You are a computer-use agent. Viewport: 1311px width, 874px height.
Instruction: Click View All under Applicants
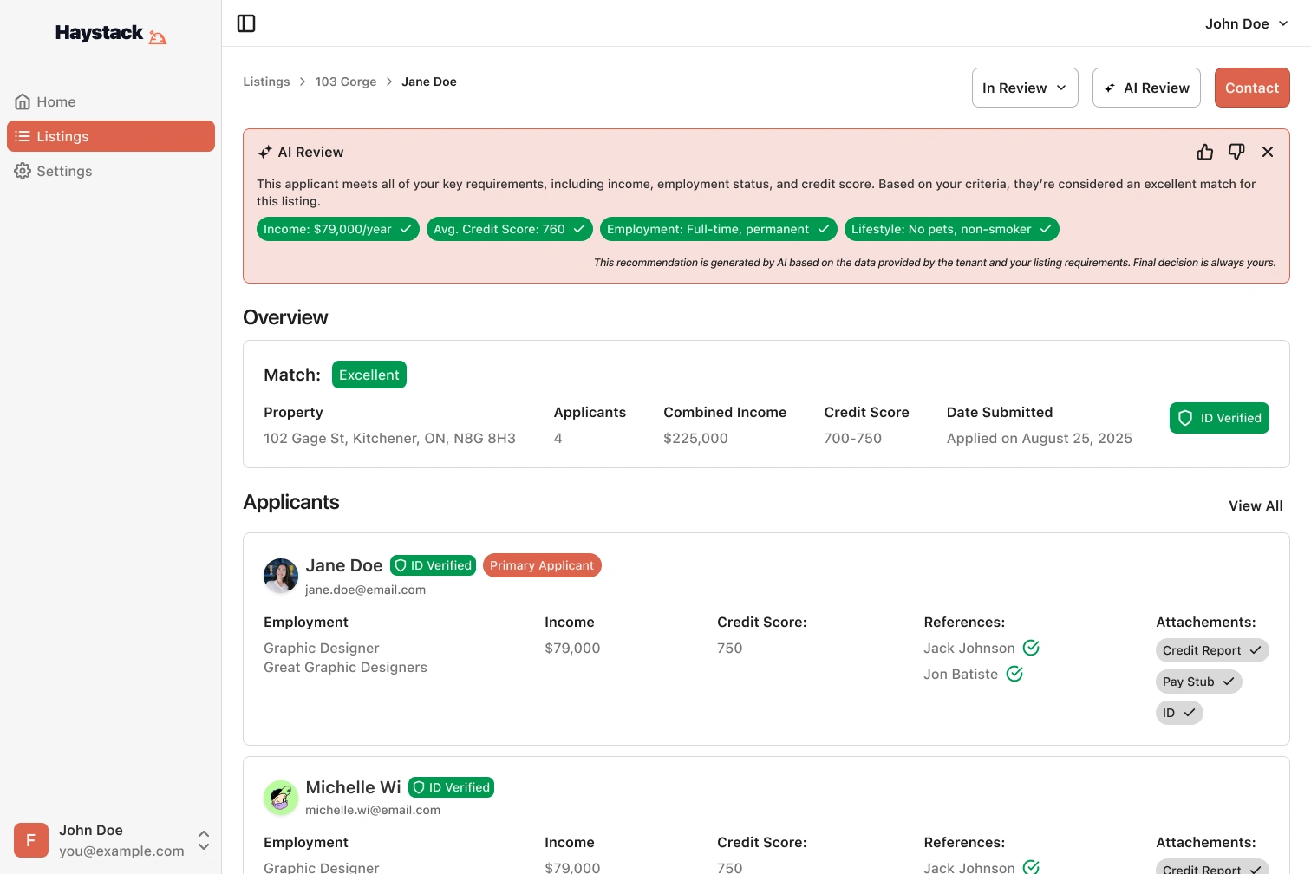point(1256,505)
